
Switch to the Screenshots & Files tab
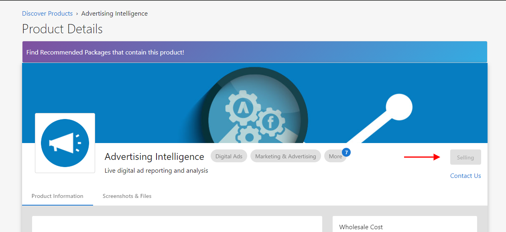click(x=127, y=196)
